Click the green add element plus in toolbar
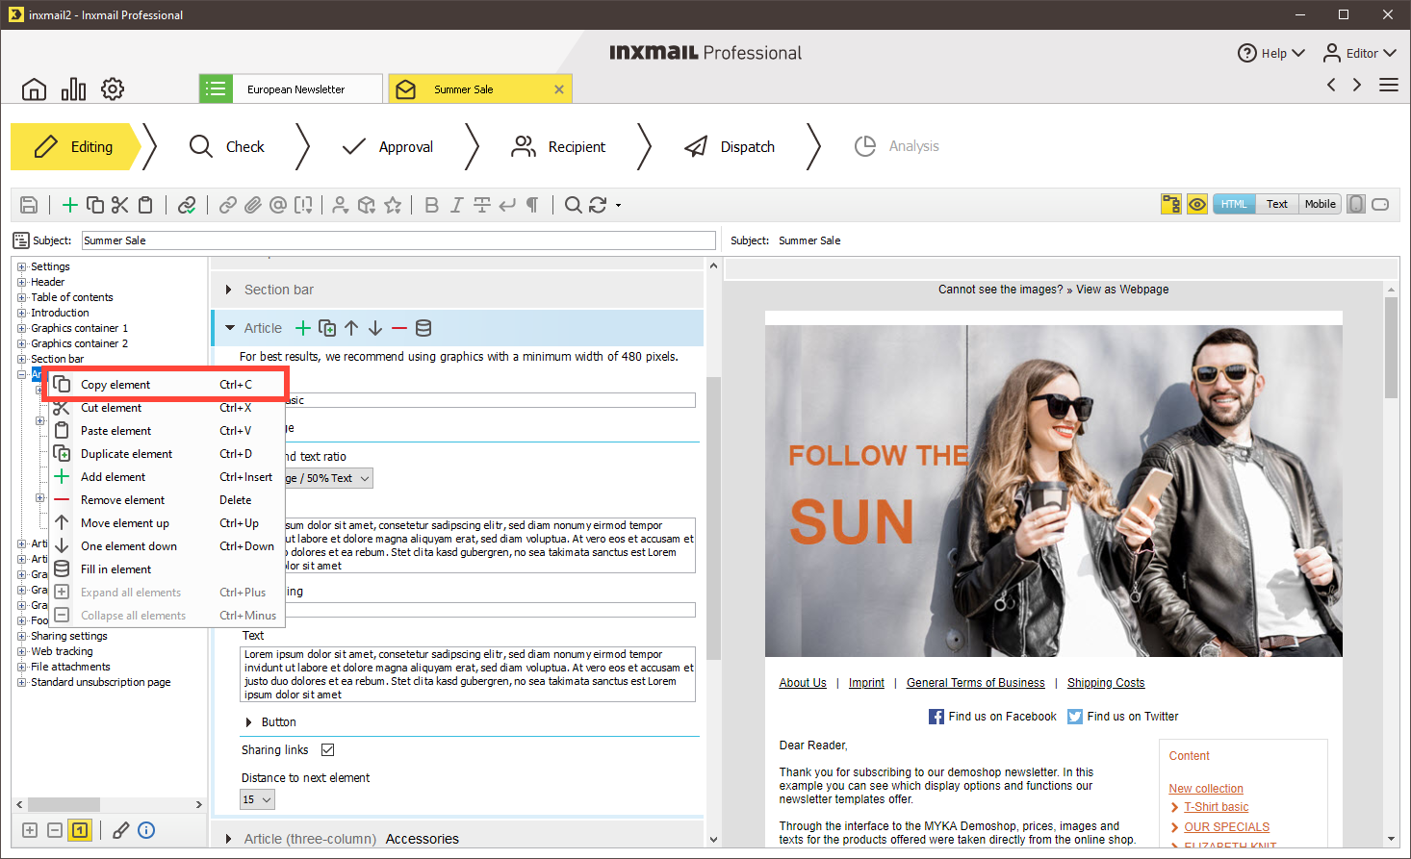This screenshot has height=859, width=1411. click(x=70, y=205)
